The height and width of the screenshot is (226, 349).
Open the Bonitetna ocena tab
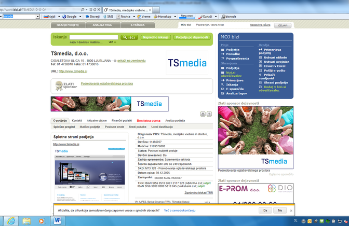(x=149, y=121)
